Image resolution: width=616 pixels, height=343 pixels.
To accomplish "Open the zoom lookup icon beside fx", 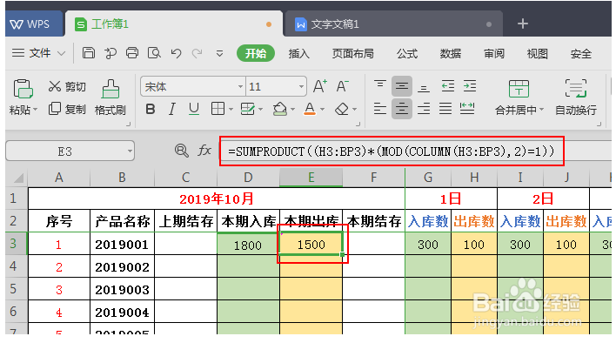I will [x=182, y=151].
